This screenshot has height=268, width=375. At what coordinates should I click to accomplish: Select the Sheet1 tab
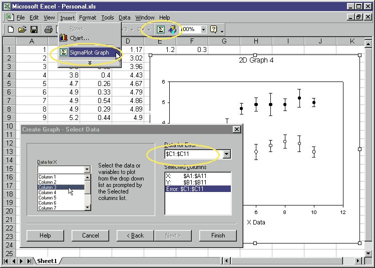[47, 261]
